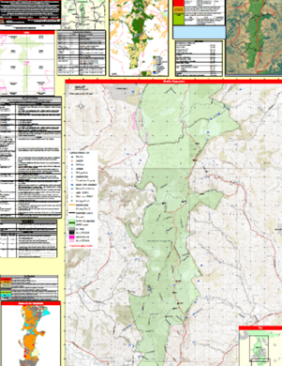This screenshot has height=366, width=282.
Task: Click the red triangle symbol in the legend
Action: (72, 161)
